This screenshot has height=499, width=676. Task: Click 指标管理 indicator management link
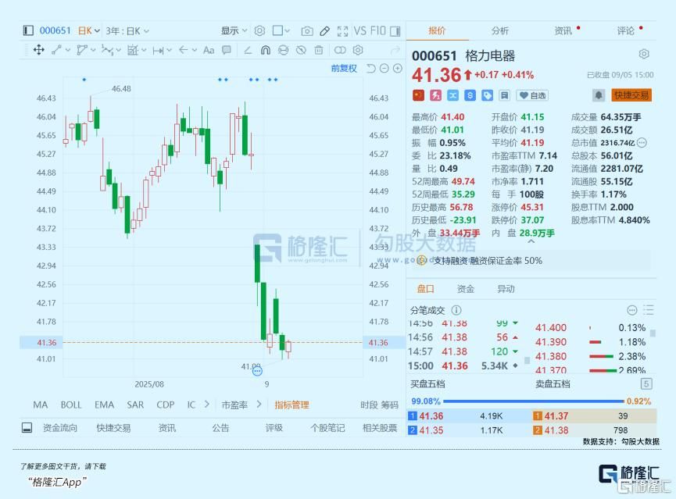(x=292, y=405)
